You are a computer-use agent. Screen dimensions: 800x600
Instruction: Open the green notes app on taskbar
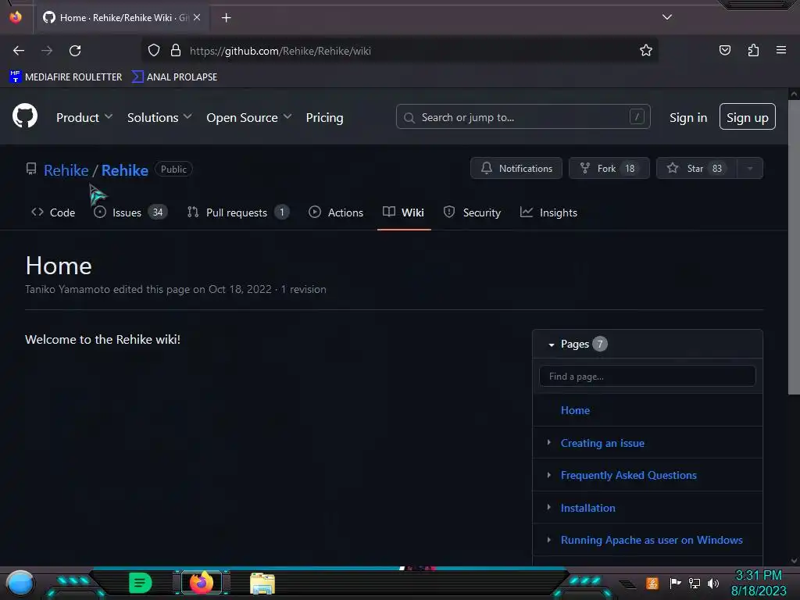pos(140,583)
